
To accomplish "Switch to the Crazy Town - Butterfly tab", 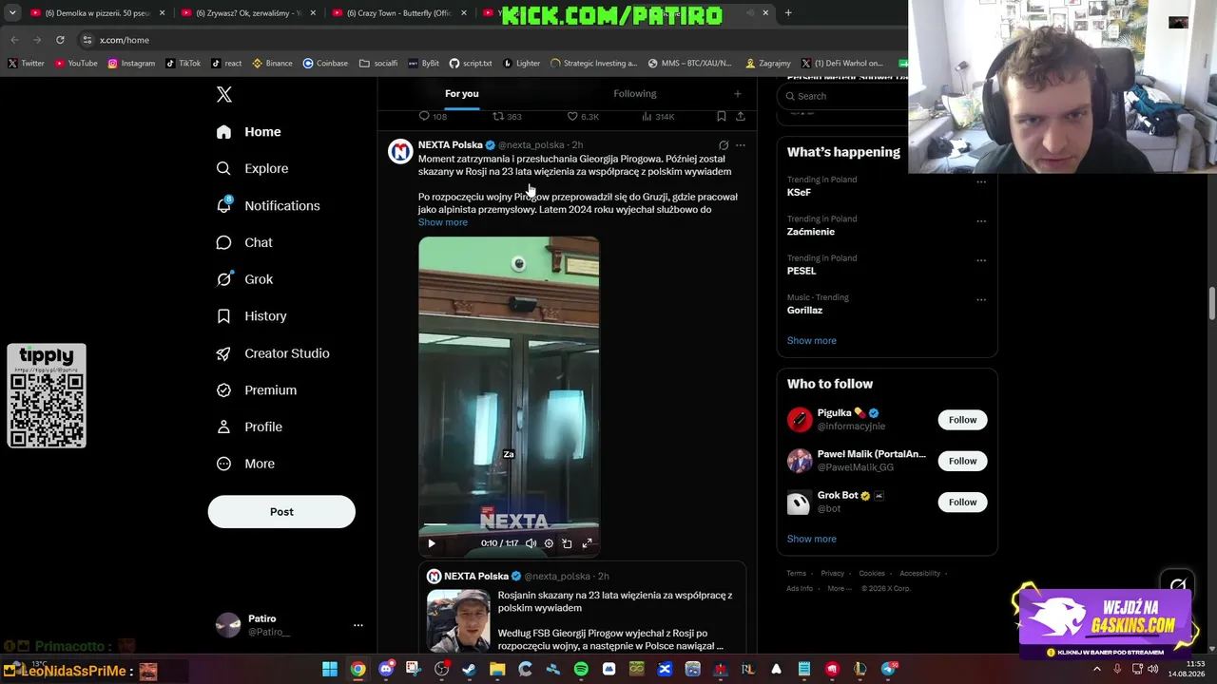I will 397,13.
